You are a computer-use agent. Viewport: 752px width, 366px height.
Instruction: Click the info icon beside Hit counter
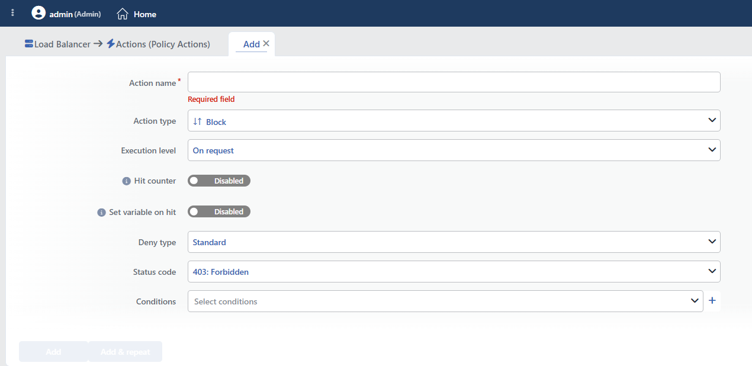click(x=126, y=181)
